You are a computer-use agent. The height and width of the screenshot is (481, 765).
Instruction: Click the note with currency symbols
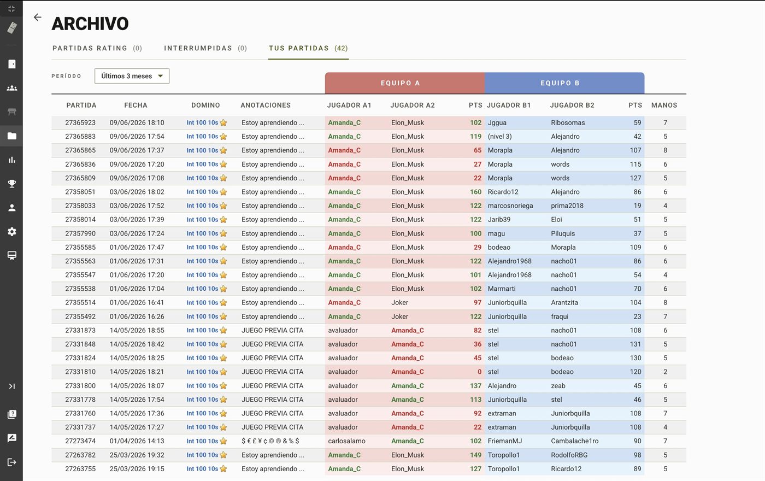[270, 441]
